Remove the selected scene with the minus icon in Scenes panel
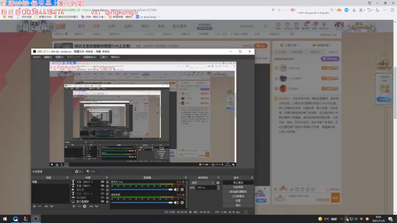Viewport: 397px width, 223px height. (40, 206)
